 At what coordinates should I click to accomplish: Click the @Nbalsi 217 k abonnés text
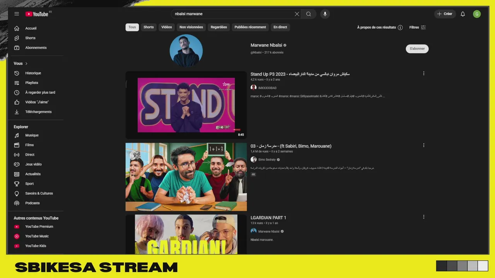(267, 53)
